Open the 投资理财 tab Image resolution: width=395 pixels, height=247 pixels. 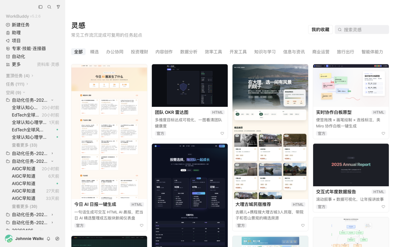coord(139,52)
